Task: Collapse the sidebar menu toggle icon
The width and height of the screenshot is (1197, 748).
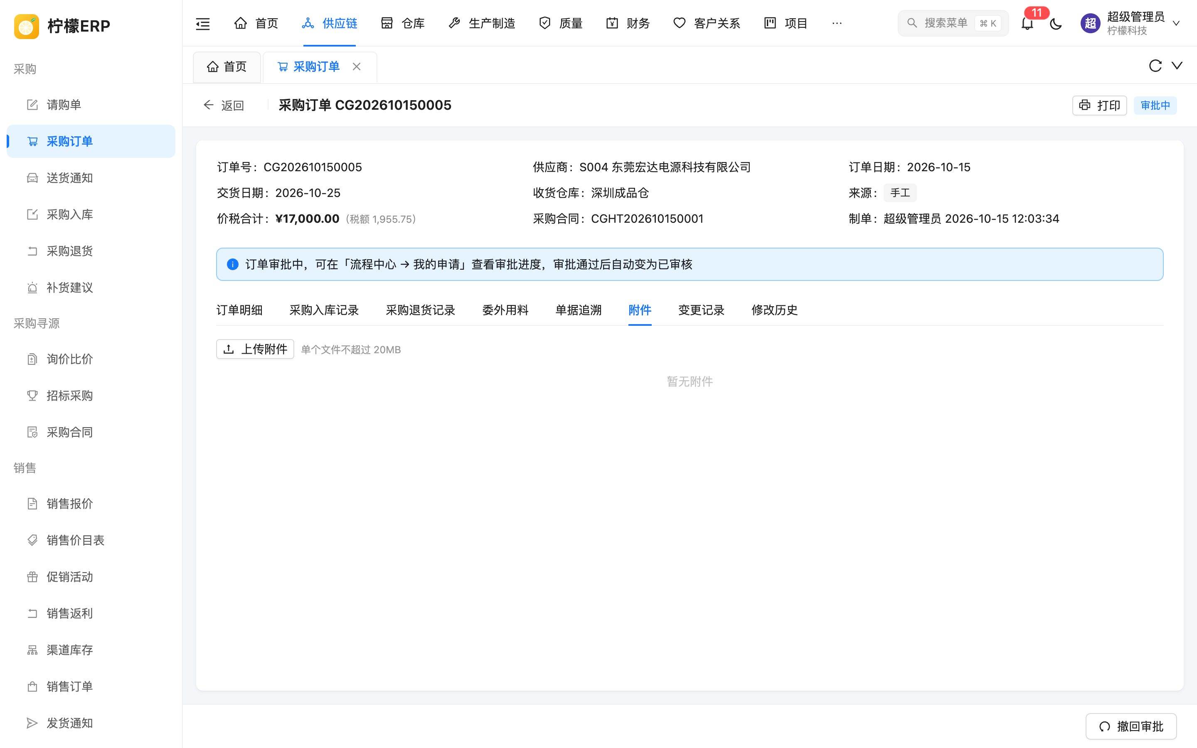Action: 203,23
